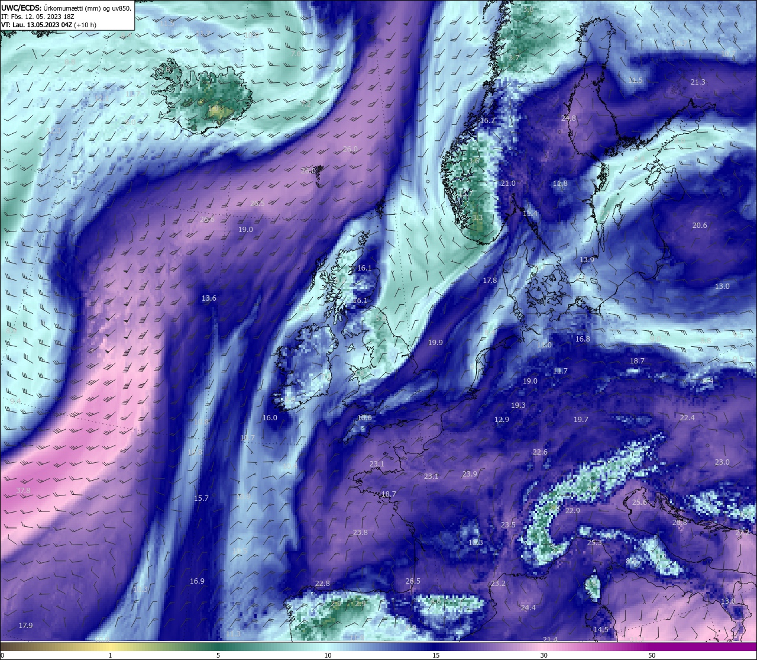Click the 20.6 value label
757x660 pixels.
click(700, 225)
